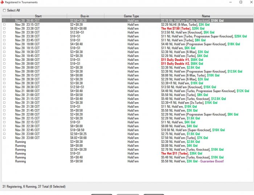This screenshot has width=254, height=195.
Task: Sort by the Start column header
Action: coord(39,16)
